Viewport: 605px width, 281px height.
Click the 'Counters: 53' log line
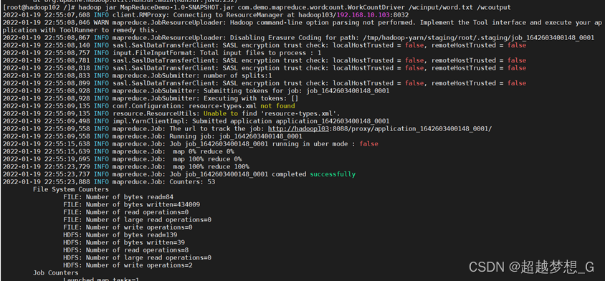[109, 182]
